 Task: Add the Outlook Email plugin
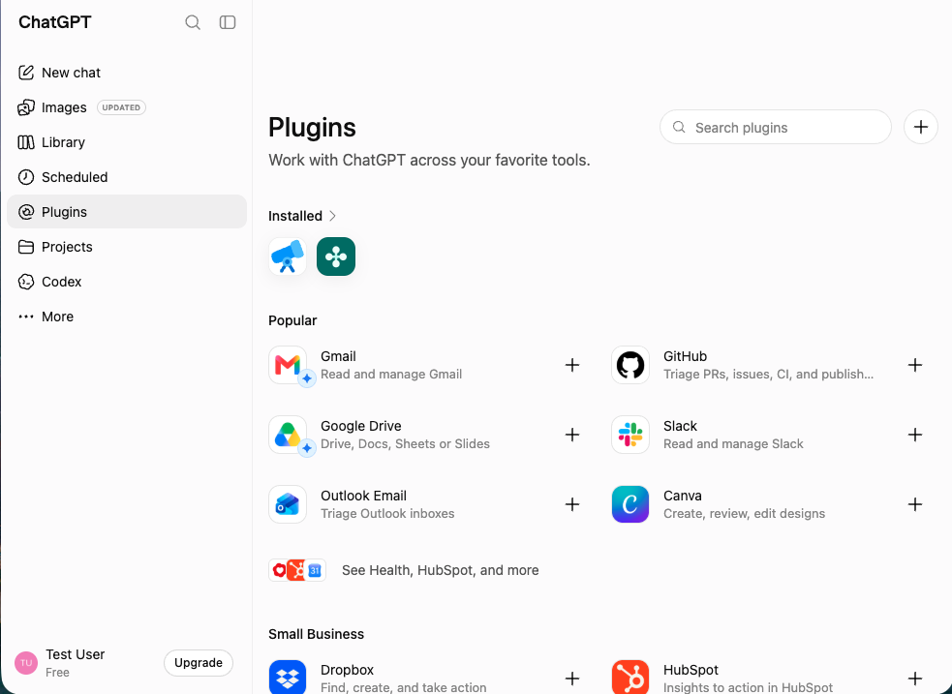point(572,504)
